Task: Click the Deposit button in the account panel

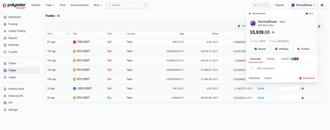Action: click(x=260, y=49)
